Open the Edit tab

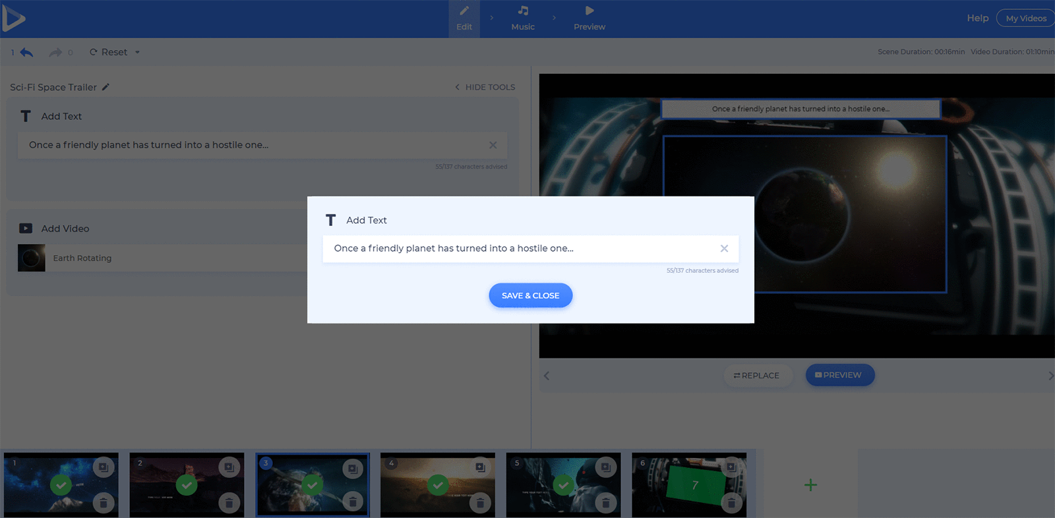click(464, 18)
